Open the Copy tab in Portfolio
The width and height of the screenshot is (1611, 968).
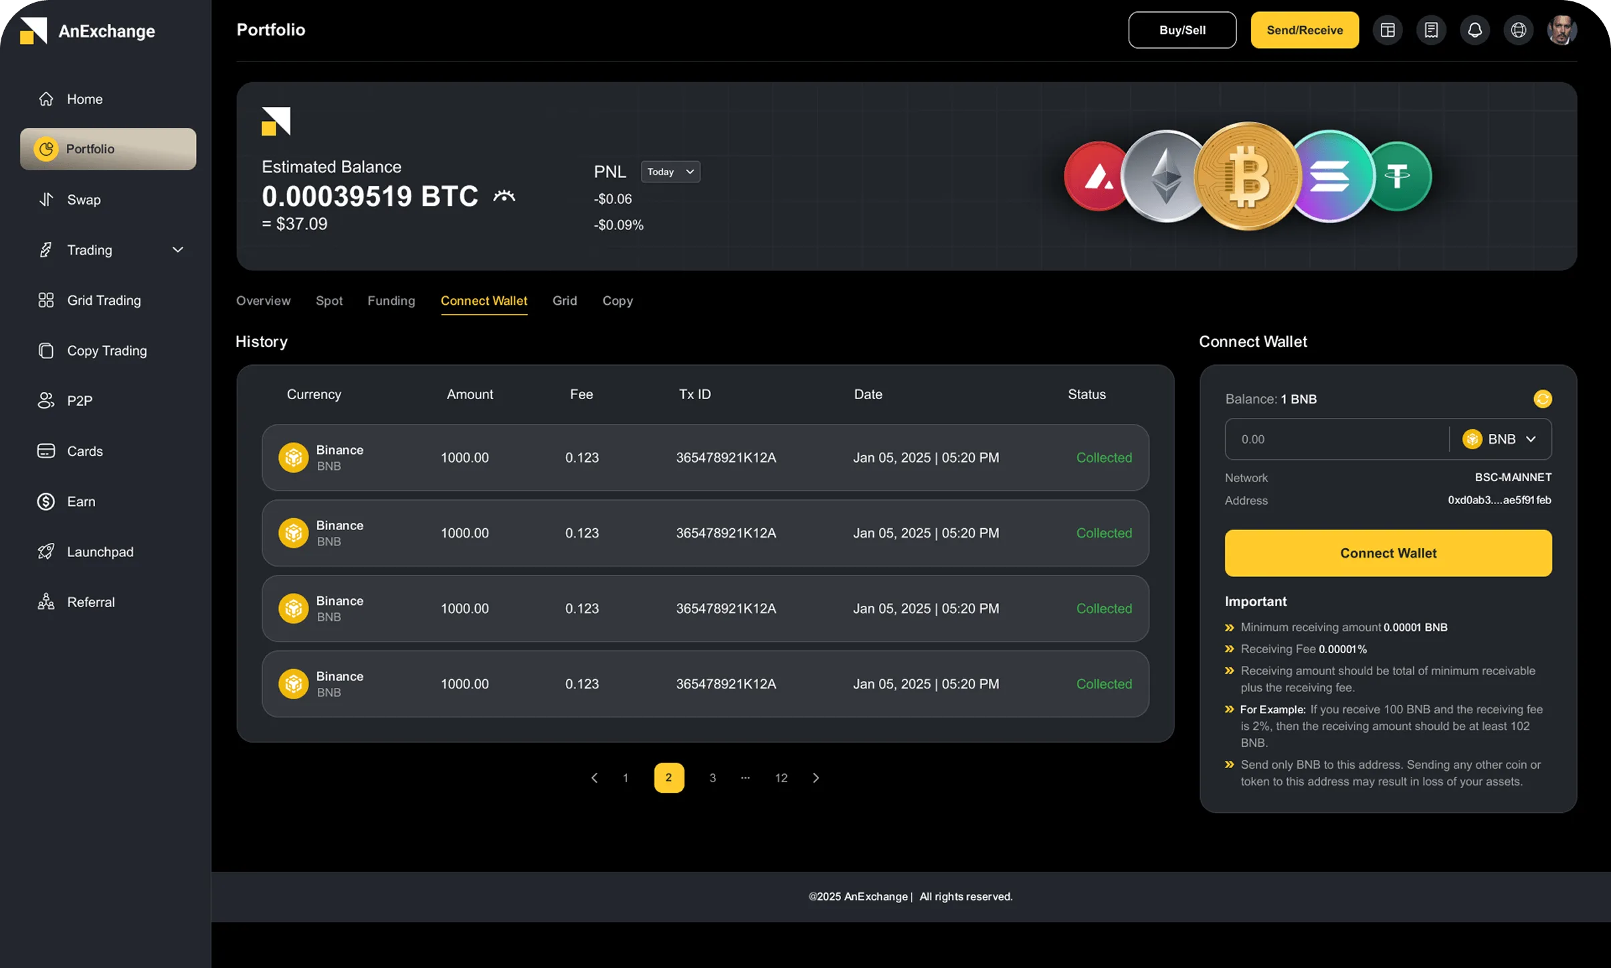[x=617, y=301]
